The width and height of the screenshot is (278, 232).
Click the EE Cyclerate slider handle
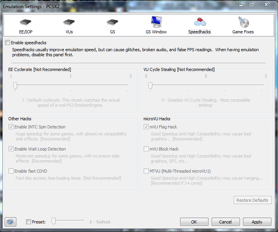click(x=15, y=85)
